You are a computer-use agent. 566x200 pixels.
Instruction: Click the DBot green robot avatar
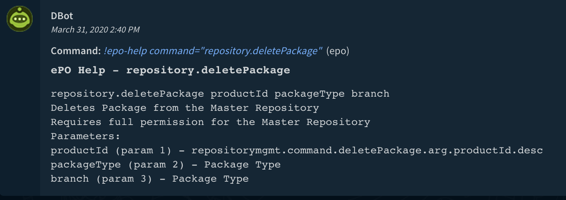20,18
